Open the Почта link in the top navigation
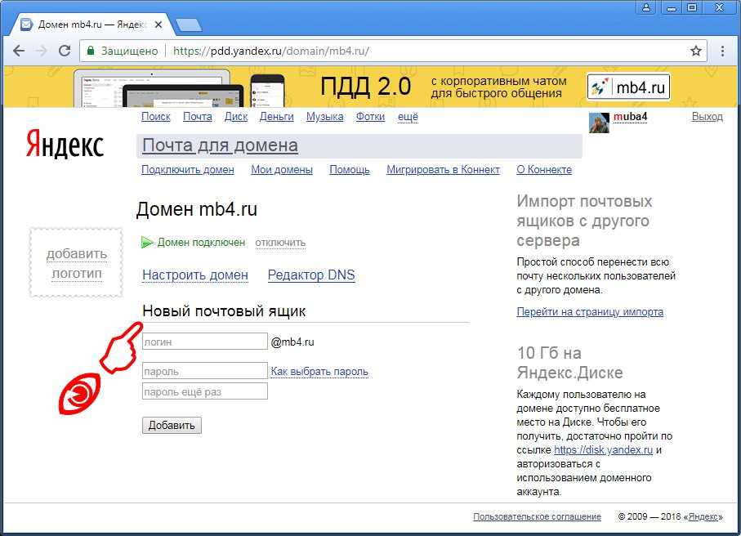The height and width of the screenshot is (536, 741). (197, 117)
